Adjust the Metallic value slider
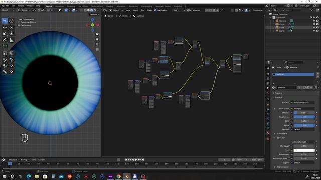This screenshot has height=180, width=321. 304,113
